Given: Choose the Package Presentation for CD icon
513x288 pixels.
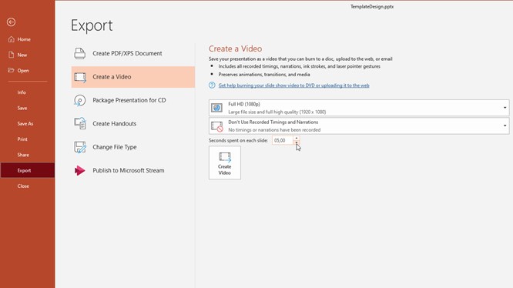Looking at the screenshot, I should click(x=80, y=100).
